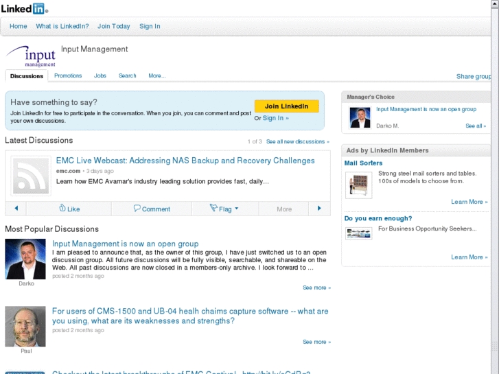Click the 'Paul' name caption
This screenshot has height=374, width=499.
(x=26, y=351)
